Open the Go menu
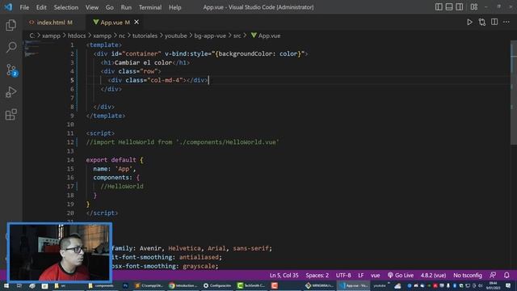Screen dimensions: 517x291 point(110,7)
